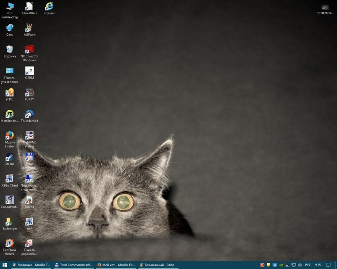Switch to Total Commander taskbar window

tap(73, 265)
